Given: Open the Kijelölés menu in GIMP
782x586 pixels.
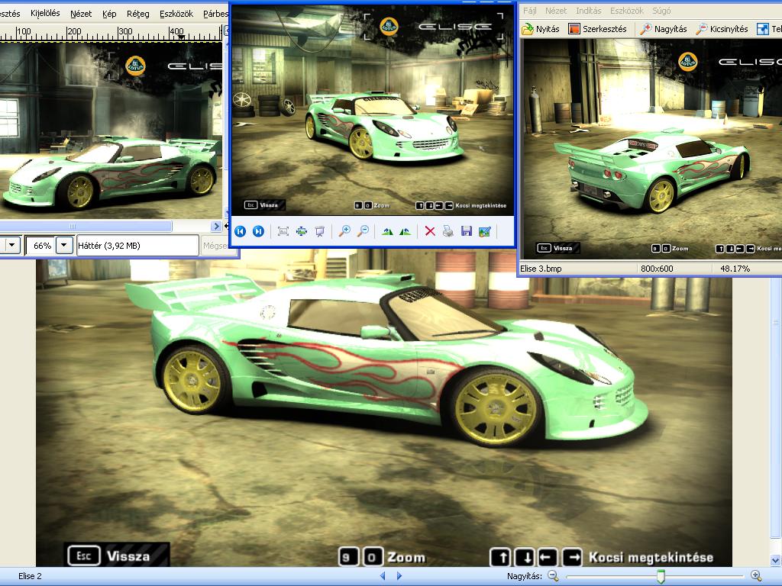Looking at the screenshot, I should coord(45,14).
